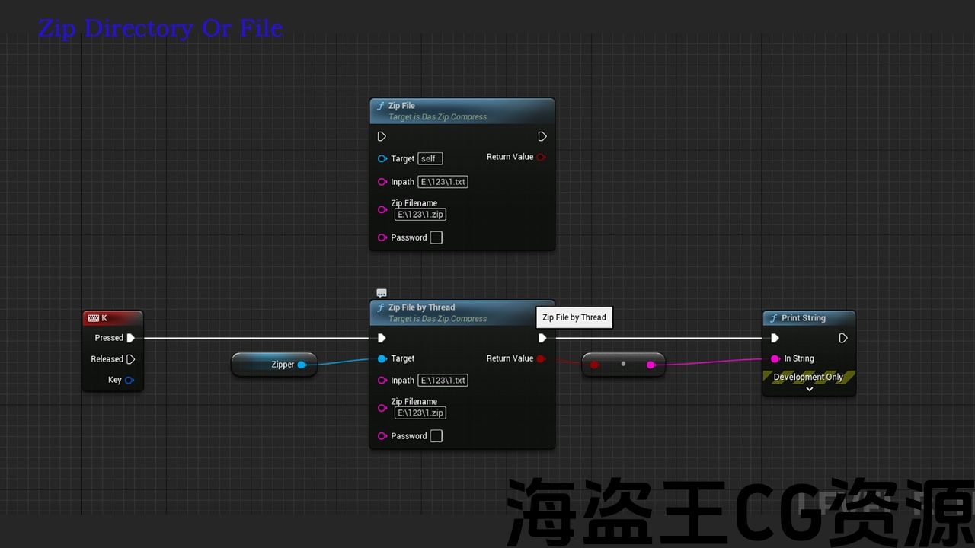
Task: Click Return Value pin on top Zip File node
Action: point(541,157)
